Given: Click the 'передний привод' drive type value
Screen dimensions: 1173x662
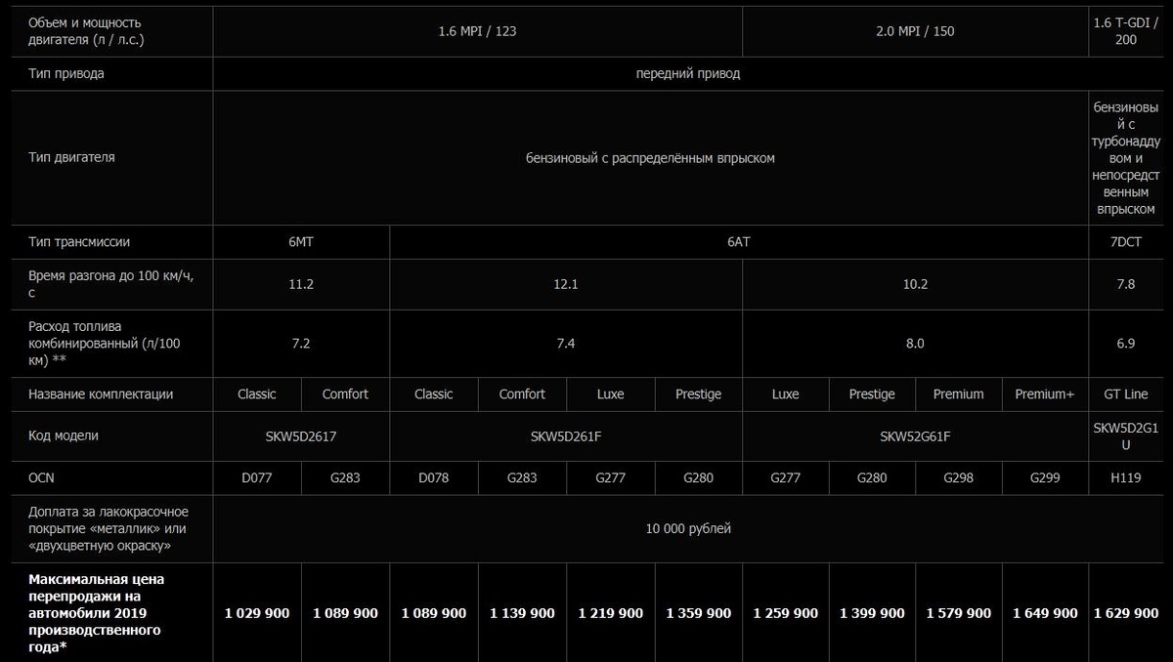Looking at the screenshot, I should click(687, 74).
